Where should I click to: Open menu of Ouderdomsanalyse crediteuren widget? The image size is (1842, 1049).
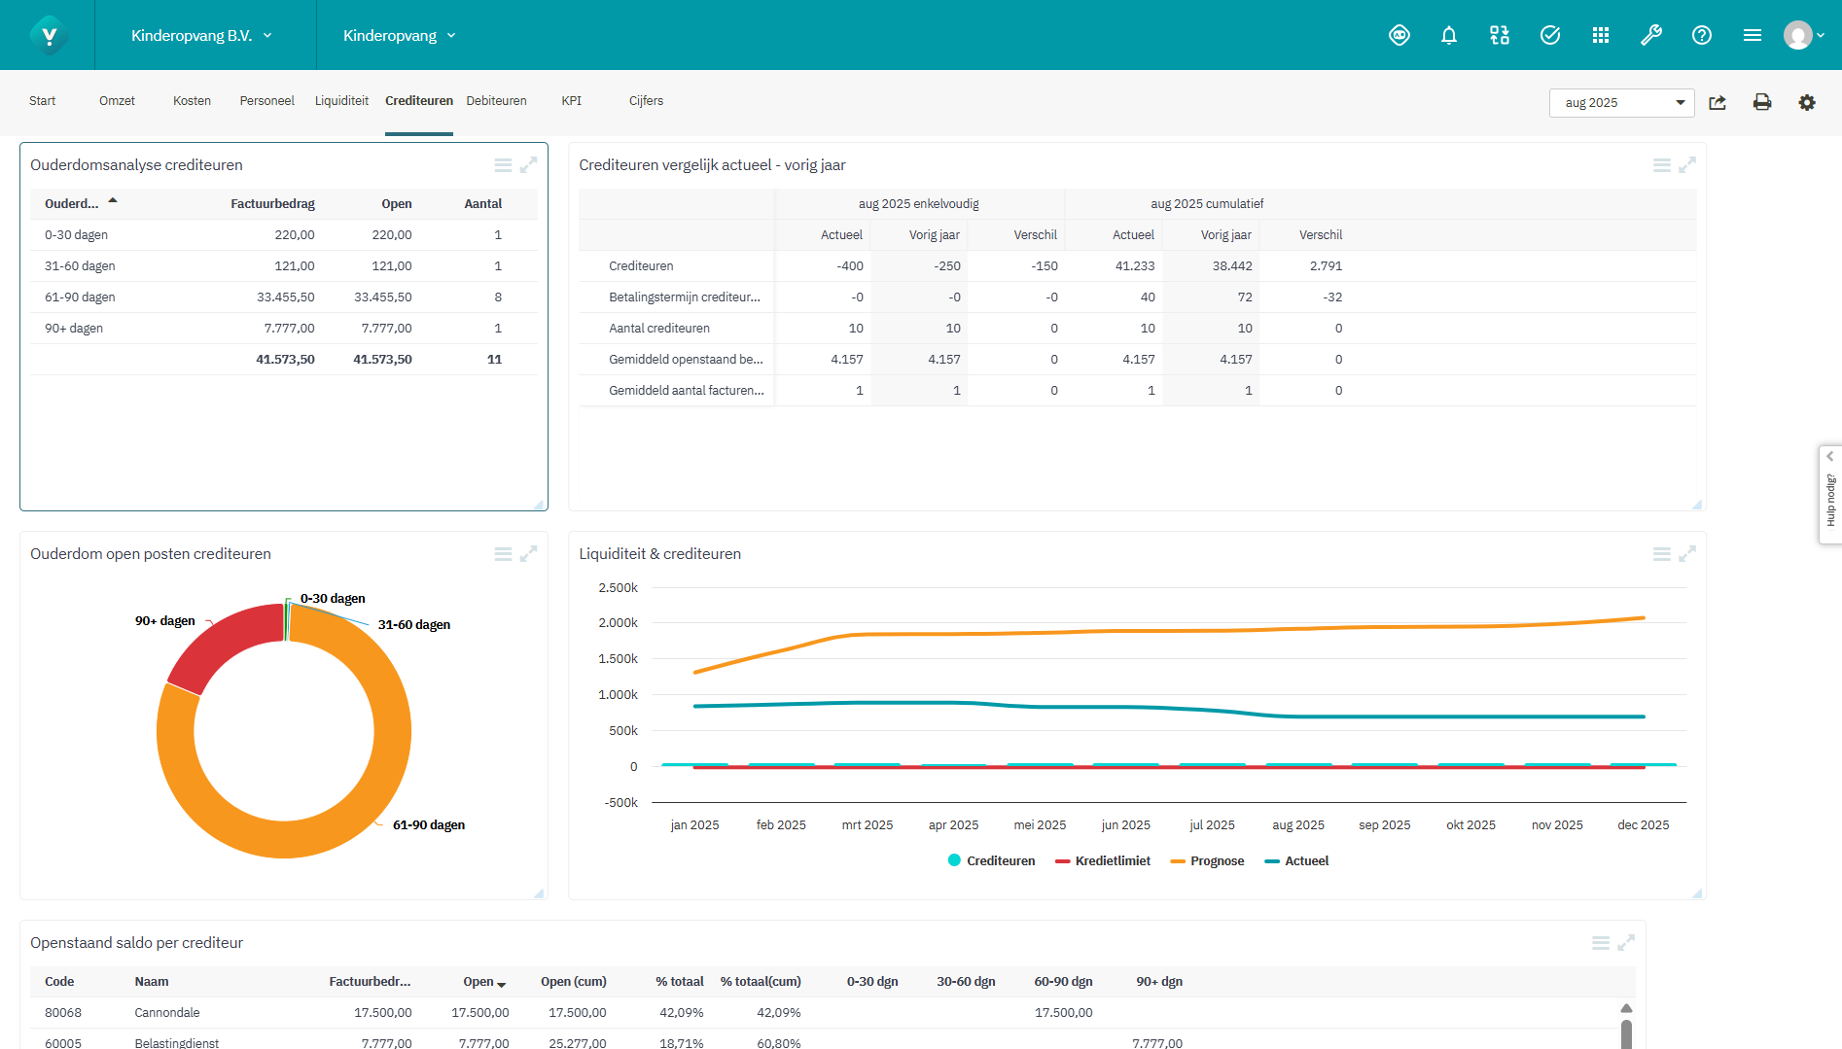point(503,165)
